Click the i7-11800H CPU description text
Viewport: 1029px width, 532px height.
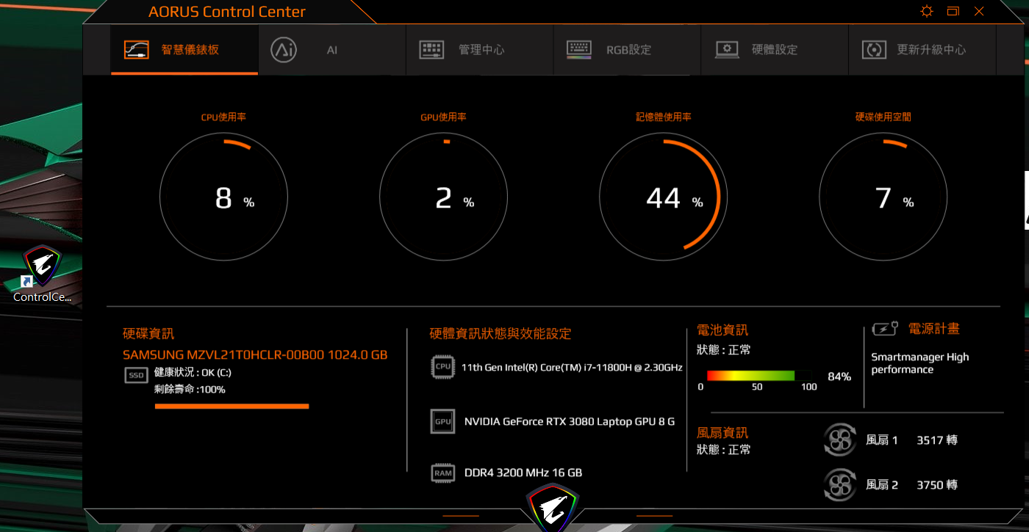[x=572, y=367]
